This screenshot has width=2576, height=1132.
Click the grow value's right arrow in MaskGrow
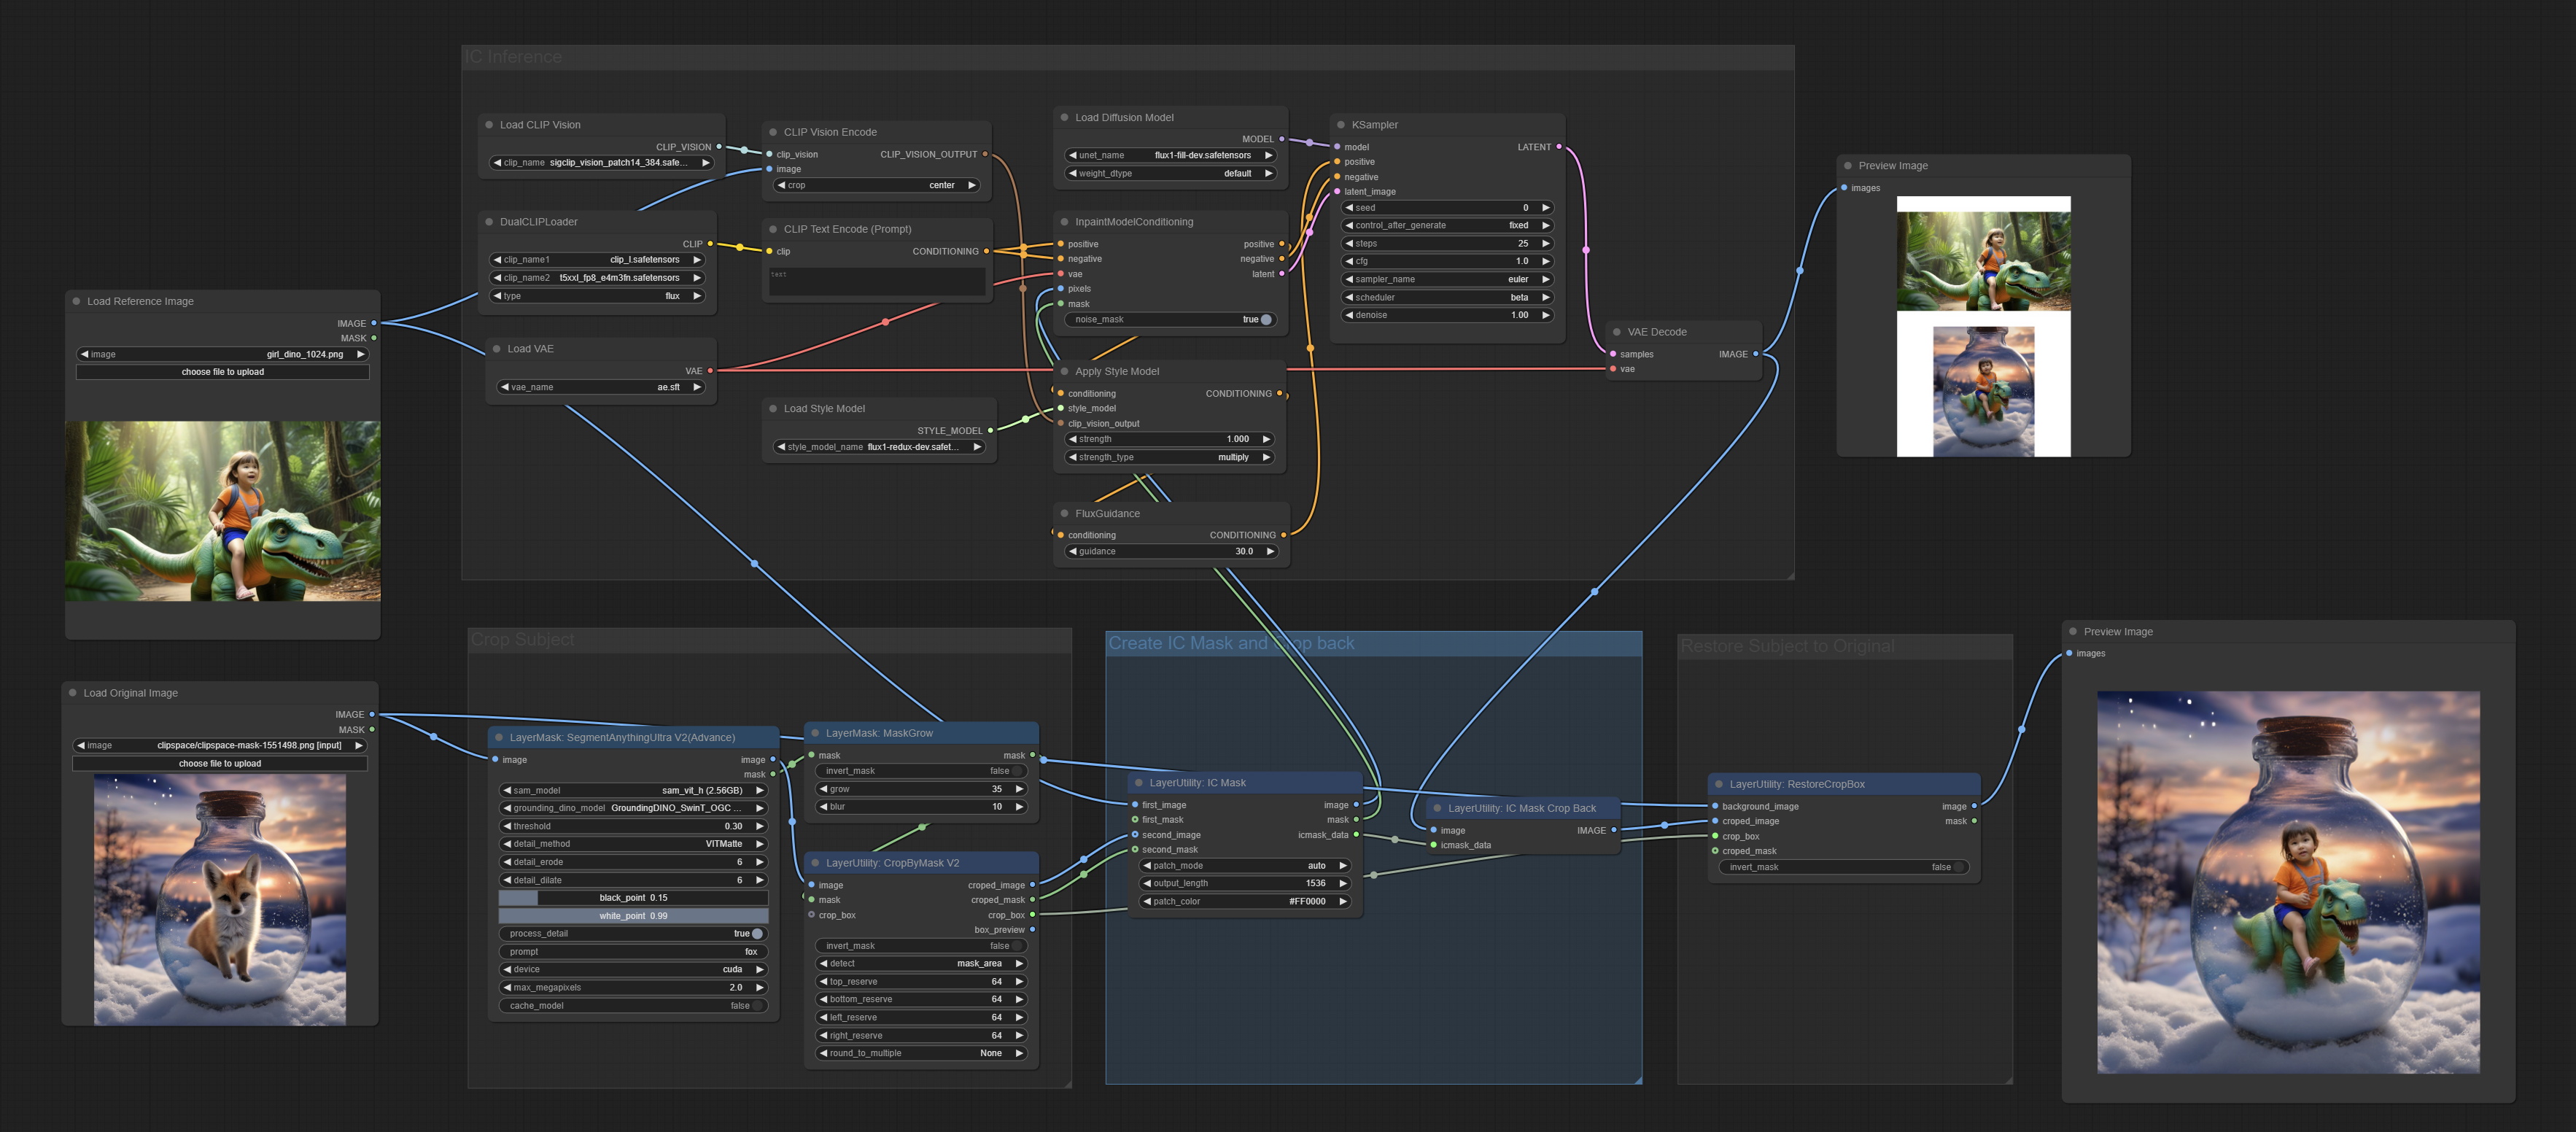tap(1019, 789)
